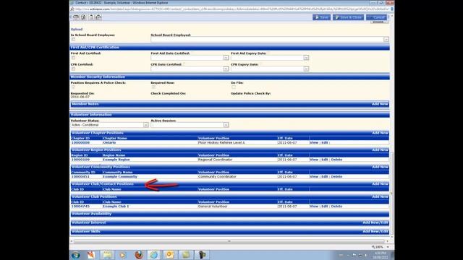Open the School Board Employed dropdown
Screen dimensions: 463x260
click(x=386, y=40)
